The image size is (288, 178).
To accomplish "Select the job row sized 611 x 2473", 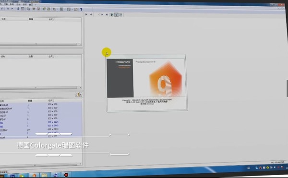I will tap(41, 129).
